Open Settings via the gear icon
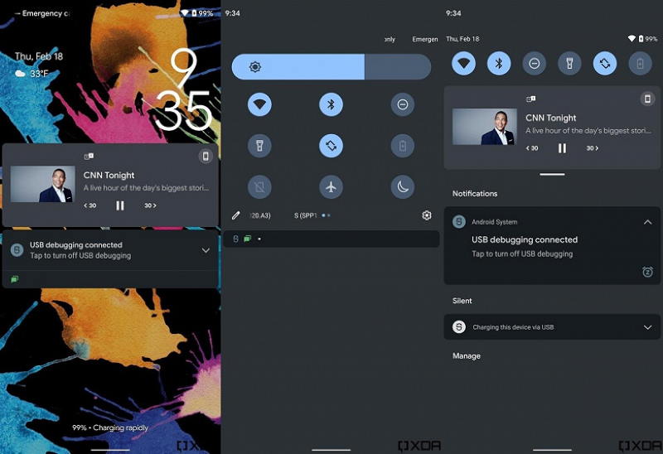 pos(427,215)
